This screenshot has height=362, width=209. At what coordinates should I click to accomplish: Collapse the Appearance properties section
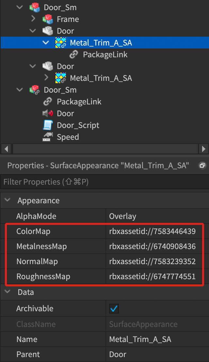(8, 200)
